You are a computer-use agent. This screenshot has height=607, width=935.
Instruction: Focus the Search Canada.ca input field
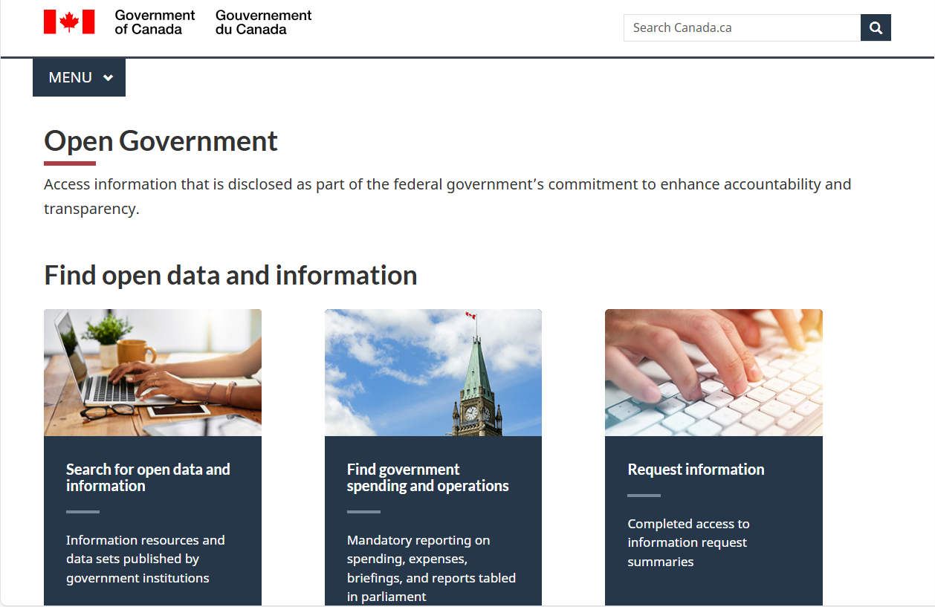point(741,27)
